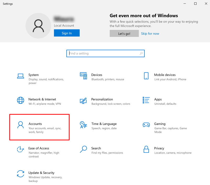The image size is (210, 185).
Task: Click 'Display, sound, notifications, power' description
Action: [x=46, y=81]
